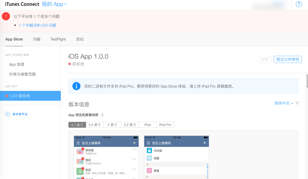Screen dimensions: 308x179
Task: Click the 提交以供审核 button
Action: point(287,59)
